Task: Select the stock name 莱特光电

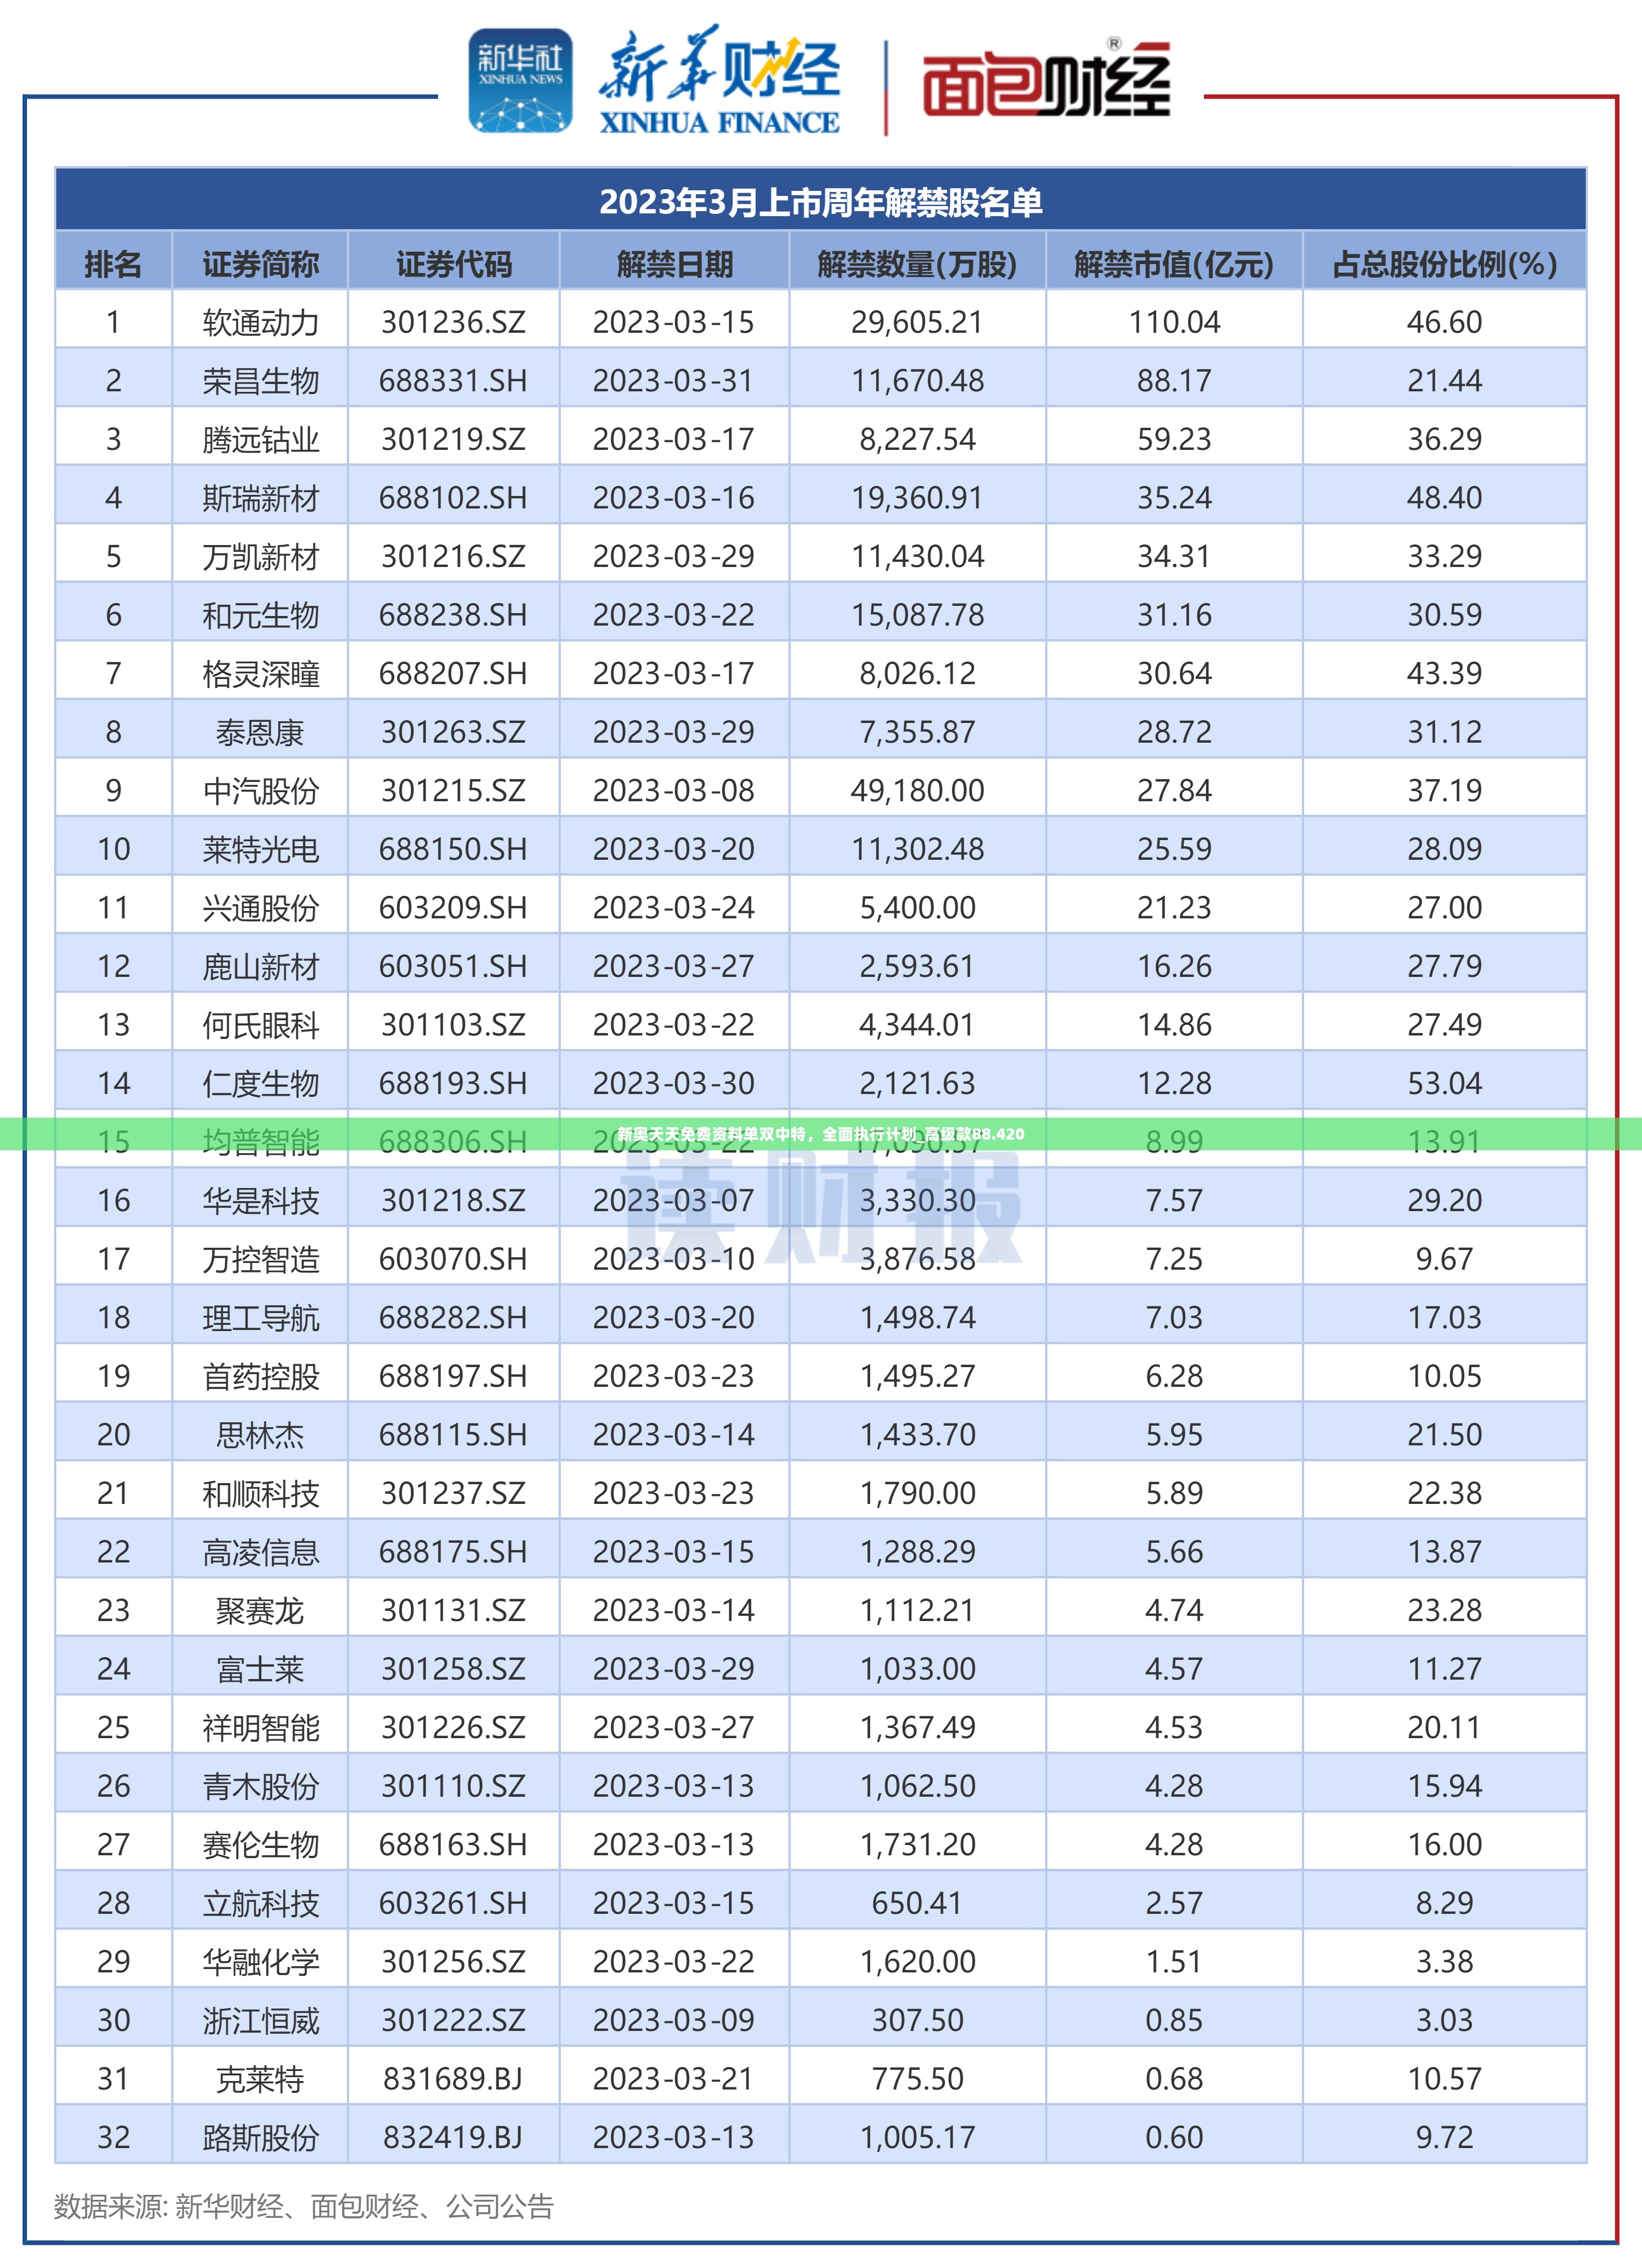Action: 260,849
